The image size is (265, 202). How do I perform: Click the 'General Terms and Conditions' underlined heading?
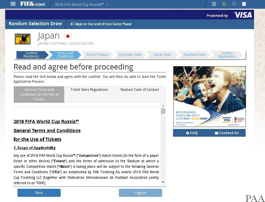pyautogui.click(x=47, y=131)
